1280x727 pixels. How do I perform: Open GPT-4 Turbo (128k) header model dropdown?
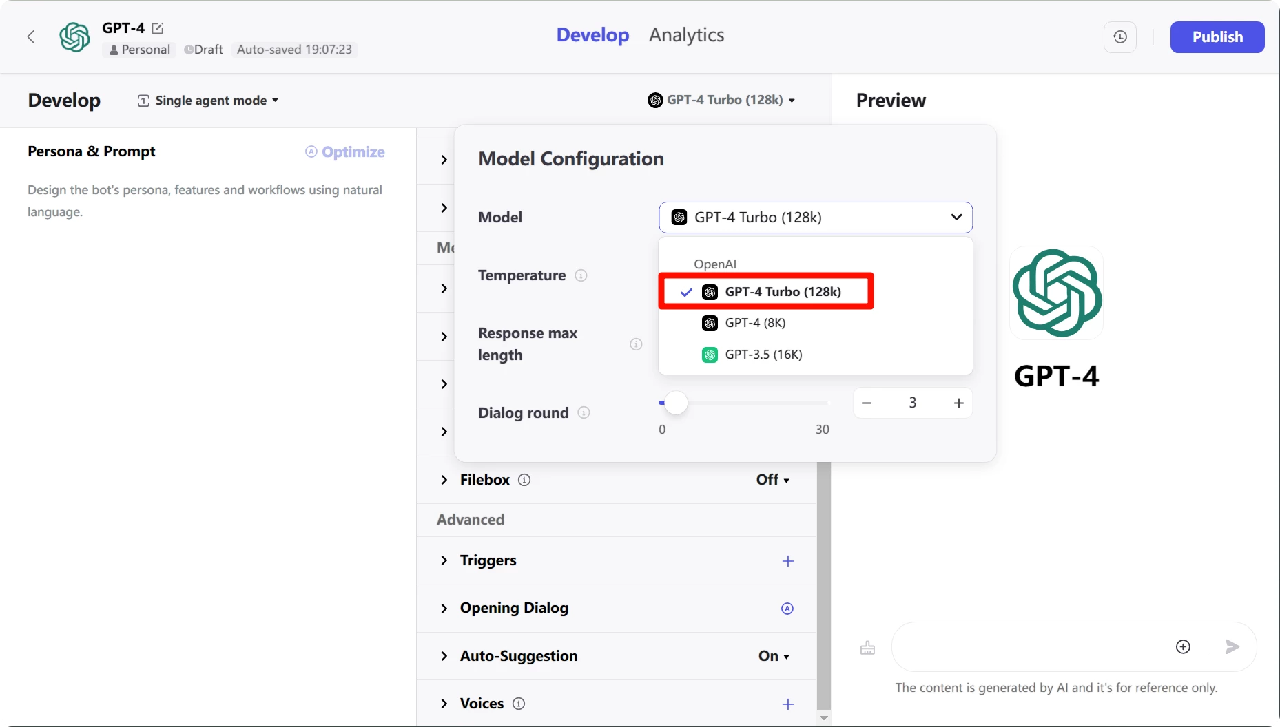(721, 100)
